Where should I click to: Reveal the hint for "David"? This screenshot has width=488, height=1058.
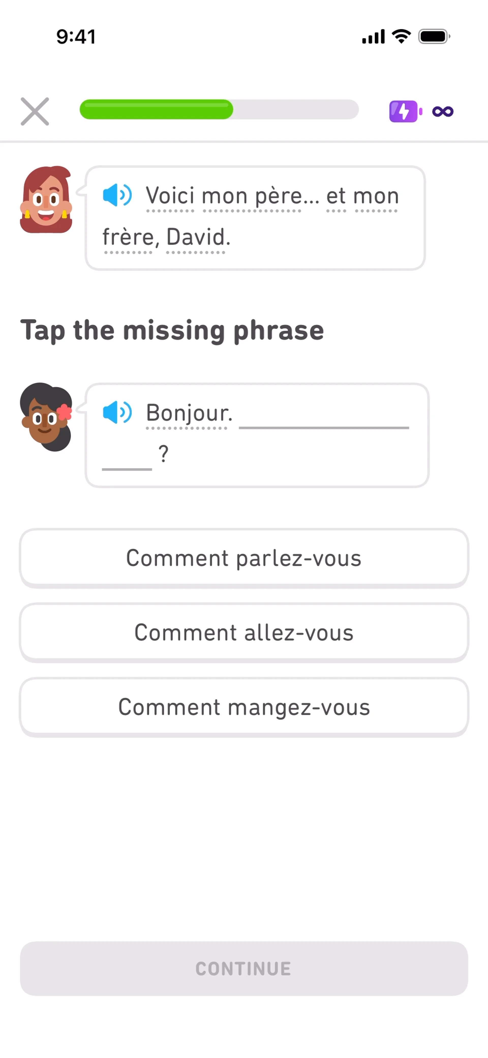click(x=196, y=237)
